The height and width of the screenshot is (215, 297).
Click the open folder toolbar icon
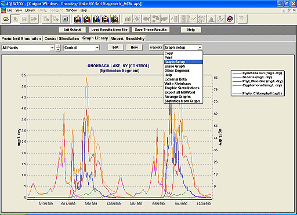click(6, 19)
